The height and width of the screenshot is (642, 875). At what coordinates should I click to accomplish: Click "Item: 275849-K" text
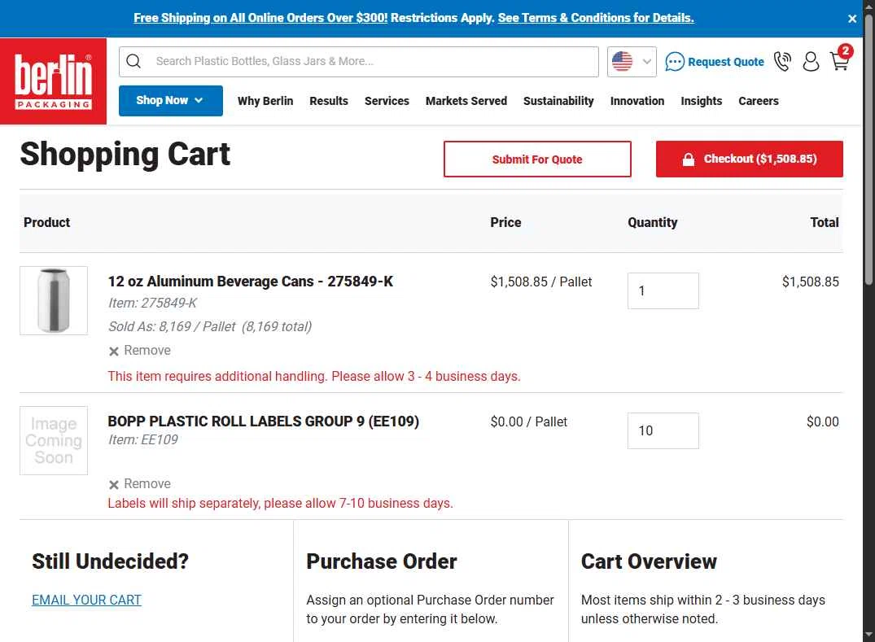pyautogui.click(x=152, y=303)
